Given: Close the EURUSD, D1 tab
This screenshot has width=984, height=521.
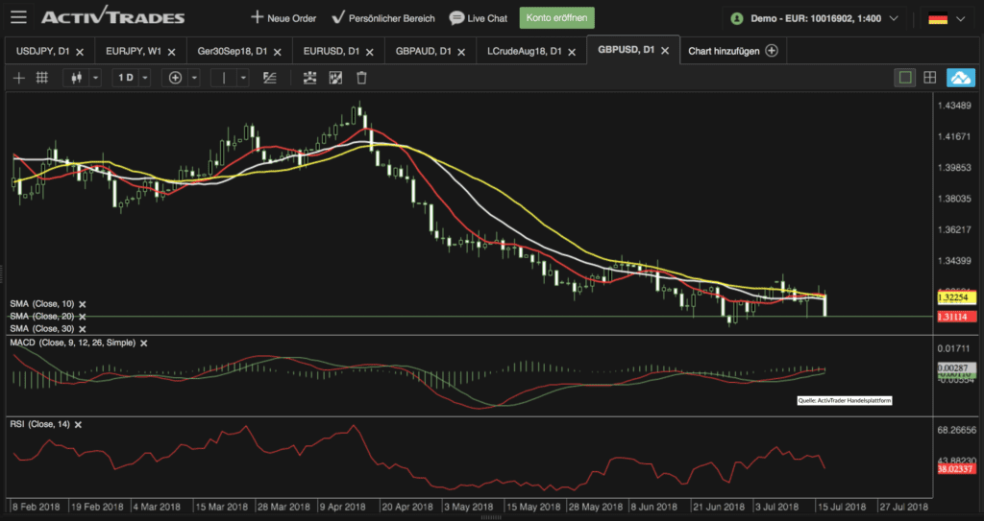Looking at the screenshot, I should click(370, 52).
